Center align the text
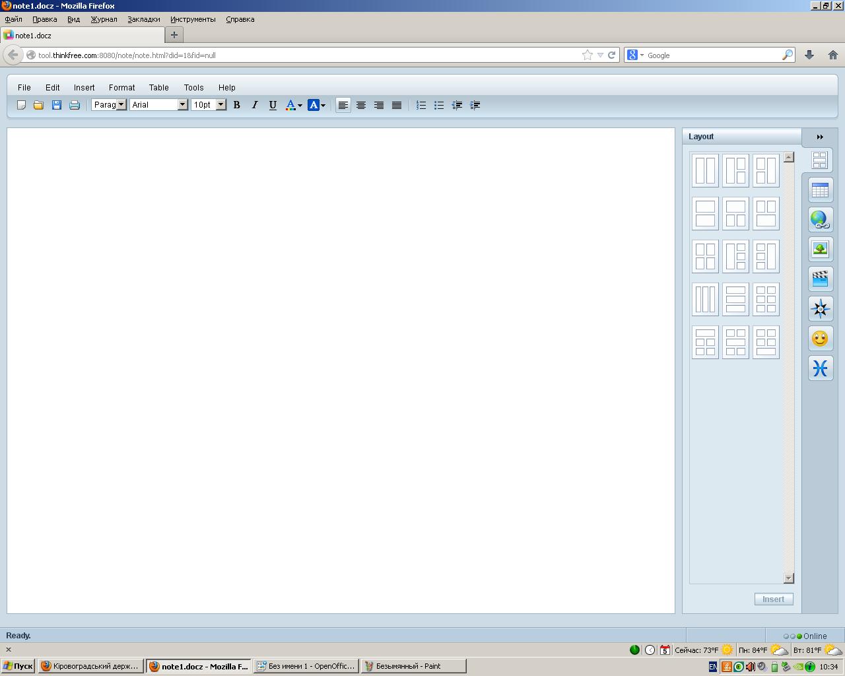 pyautogui.click(x=361, y=105)
